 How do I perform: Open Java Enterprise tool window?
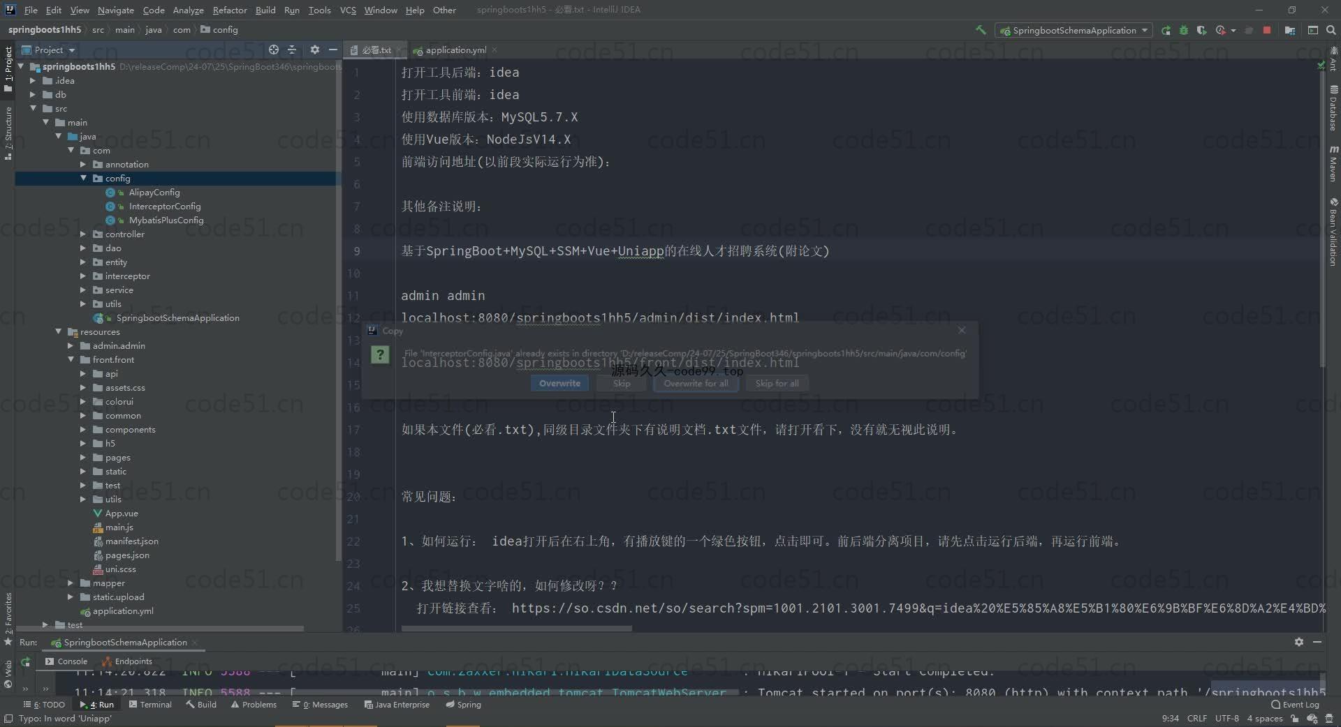(x=397, y=705)
